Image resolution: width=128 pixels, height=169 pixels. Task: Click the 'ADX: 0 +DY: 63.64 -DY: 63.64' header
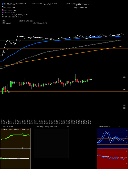point(15,130)
